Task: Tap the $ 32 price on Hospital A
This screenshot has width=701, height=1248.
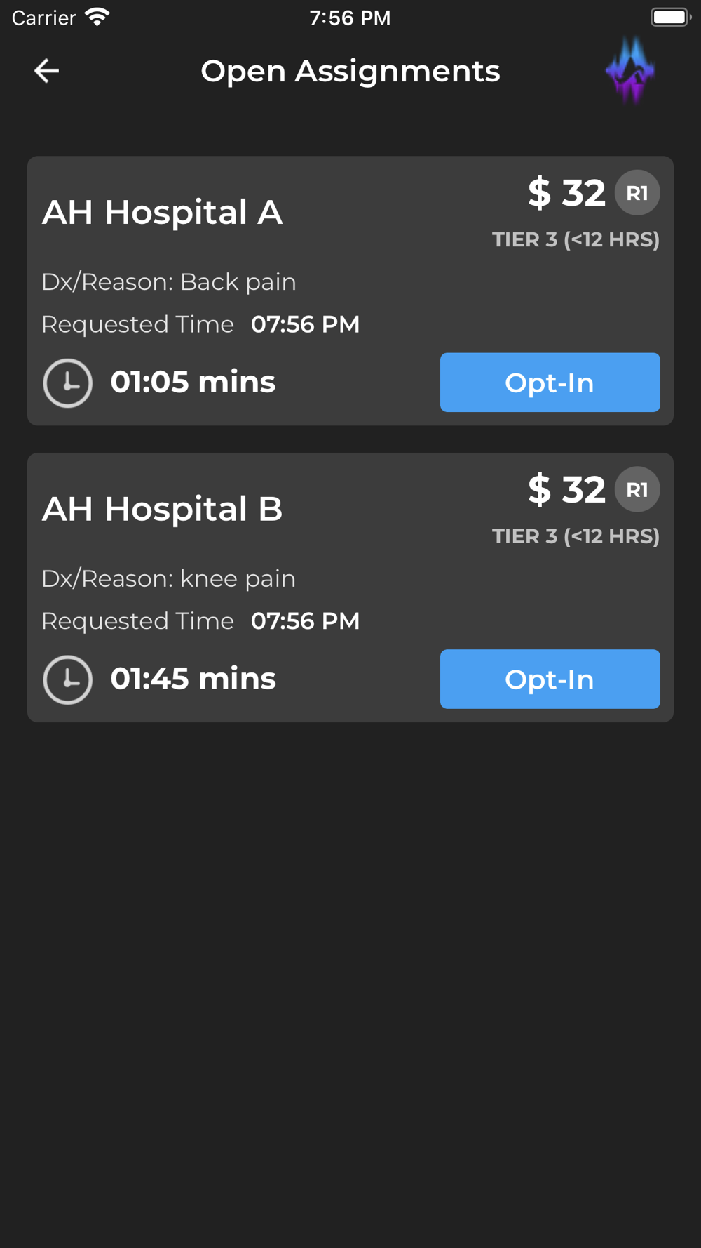Action: point(566,193)
